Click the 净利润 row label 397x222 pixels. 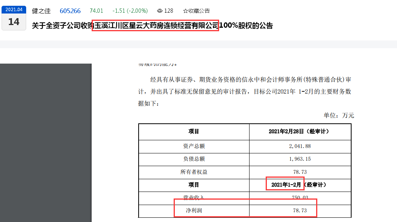pos(194,210)
